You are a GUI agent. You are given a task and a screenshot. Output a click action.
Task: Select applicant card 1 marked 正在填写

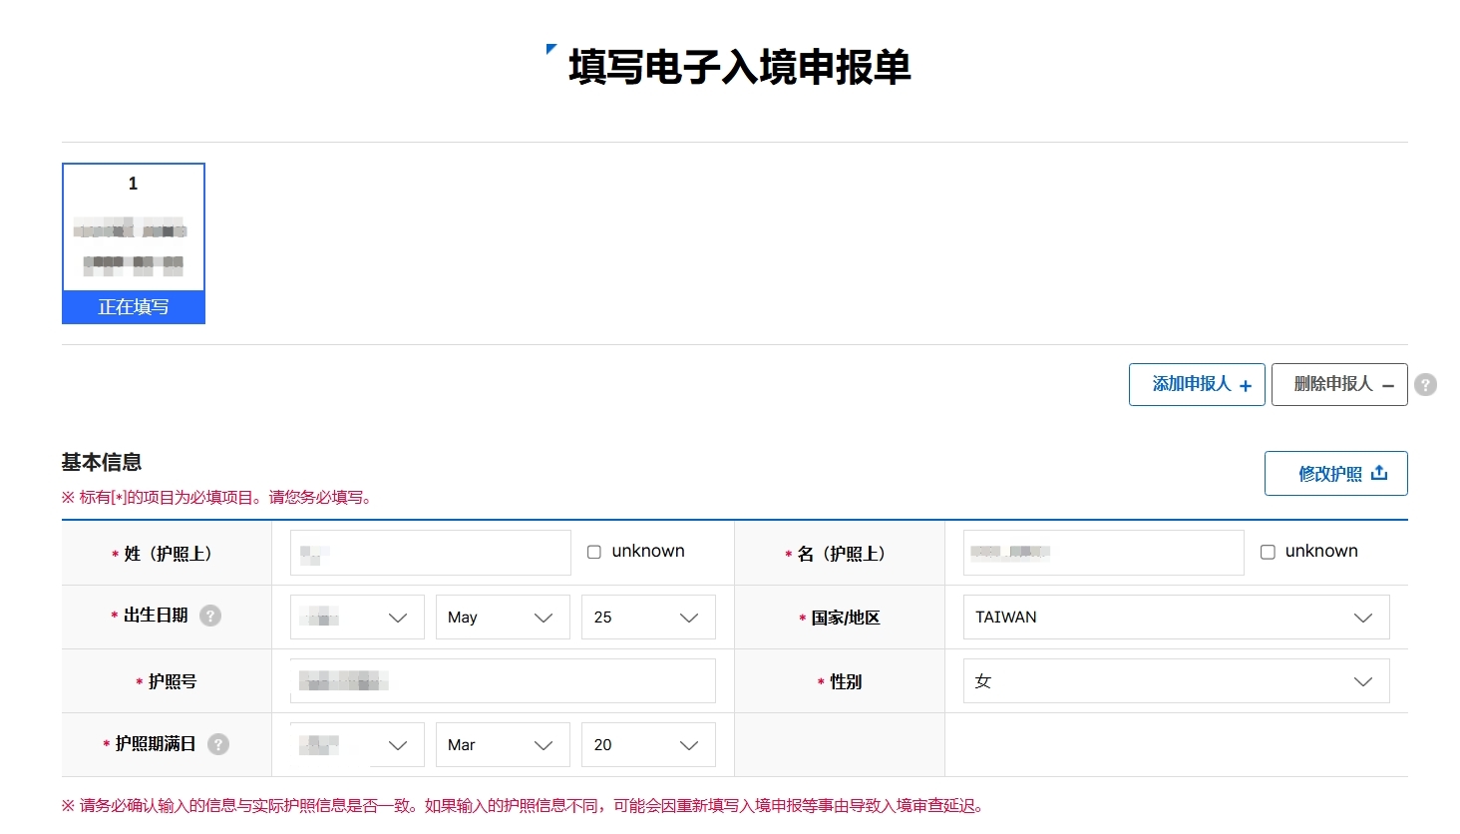pyautogui.click(x=134, y=243)
